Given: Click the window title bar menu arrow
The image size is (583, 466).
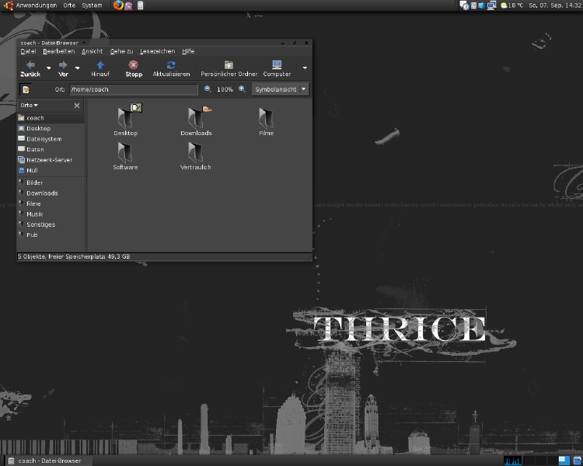Looking at the screenshot, I should click(x=84, y=43).
